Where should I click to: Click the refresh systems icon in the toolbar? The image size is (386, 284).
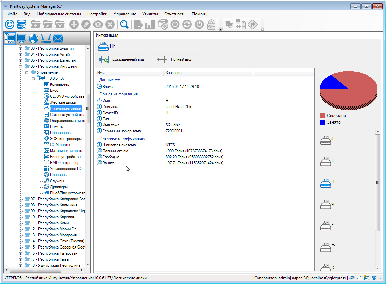click(9, 24)
